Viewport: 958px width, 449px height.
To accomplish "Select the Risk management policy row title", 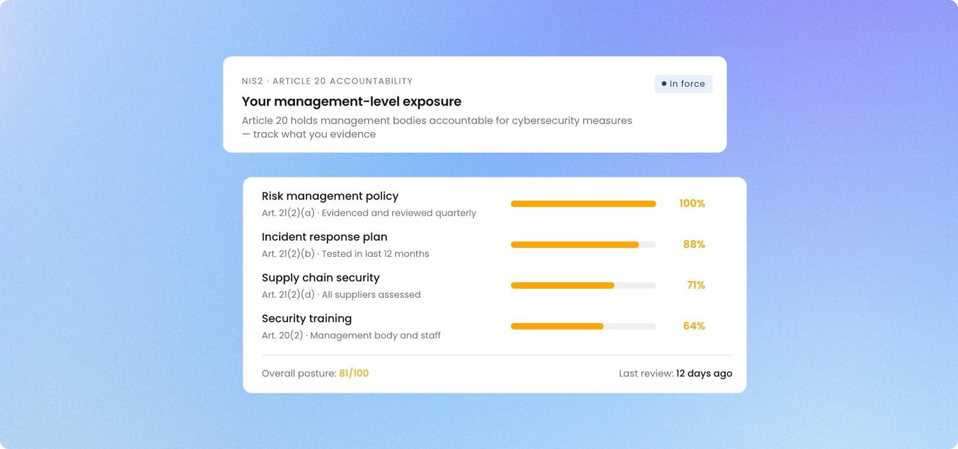I will click(x=330, y=196).
